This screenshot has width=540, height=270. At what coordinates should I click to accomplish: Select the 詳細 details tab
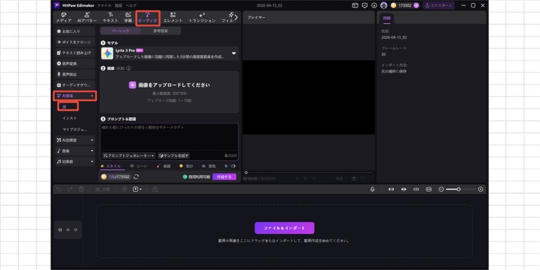pos(387,18)
